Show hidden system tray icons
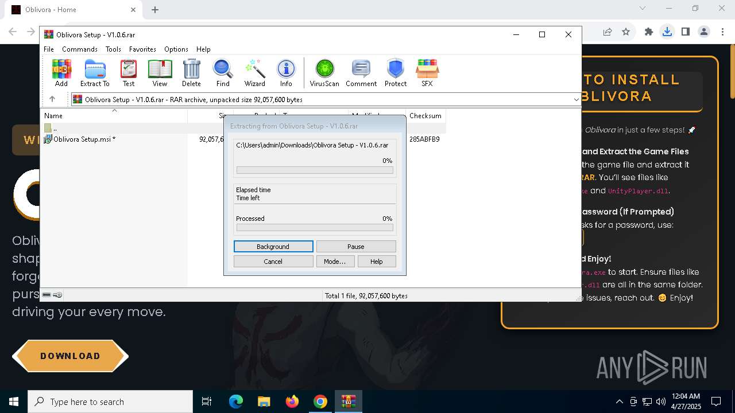735x413 pixels. 619,402
